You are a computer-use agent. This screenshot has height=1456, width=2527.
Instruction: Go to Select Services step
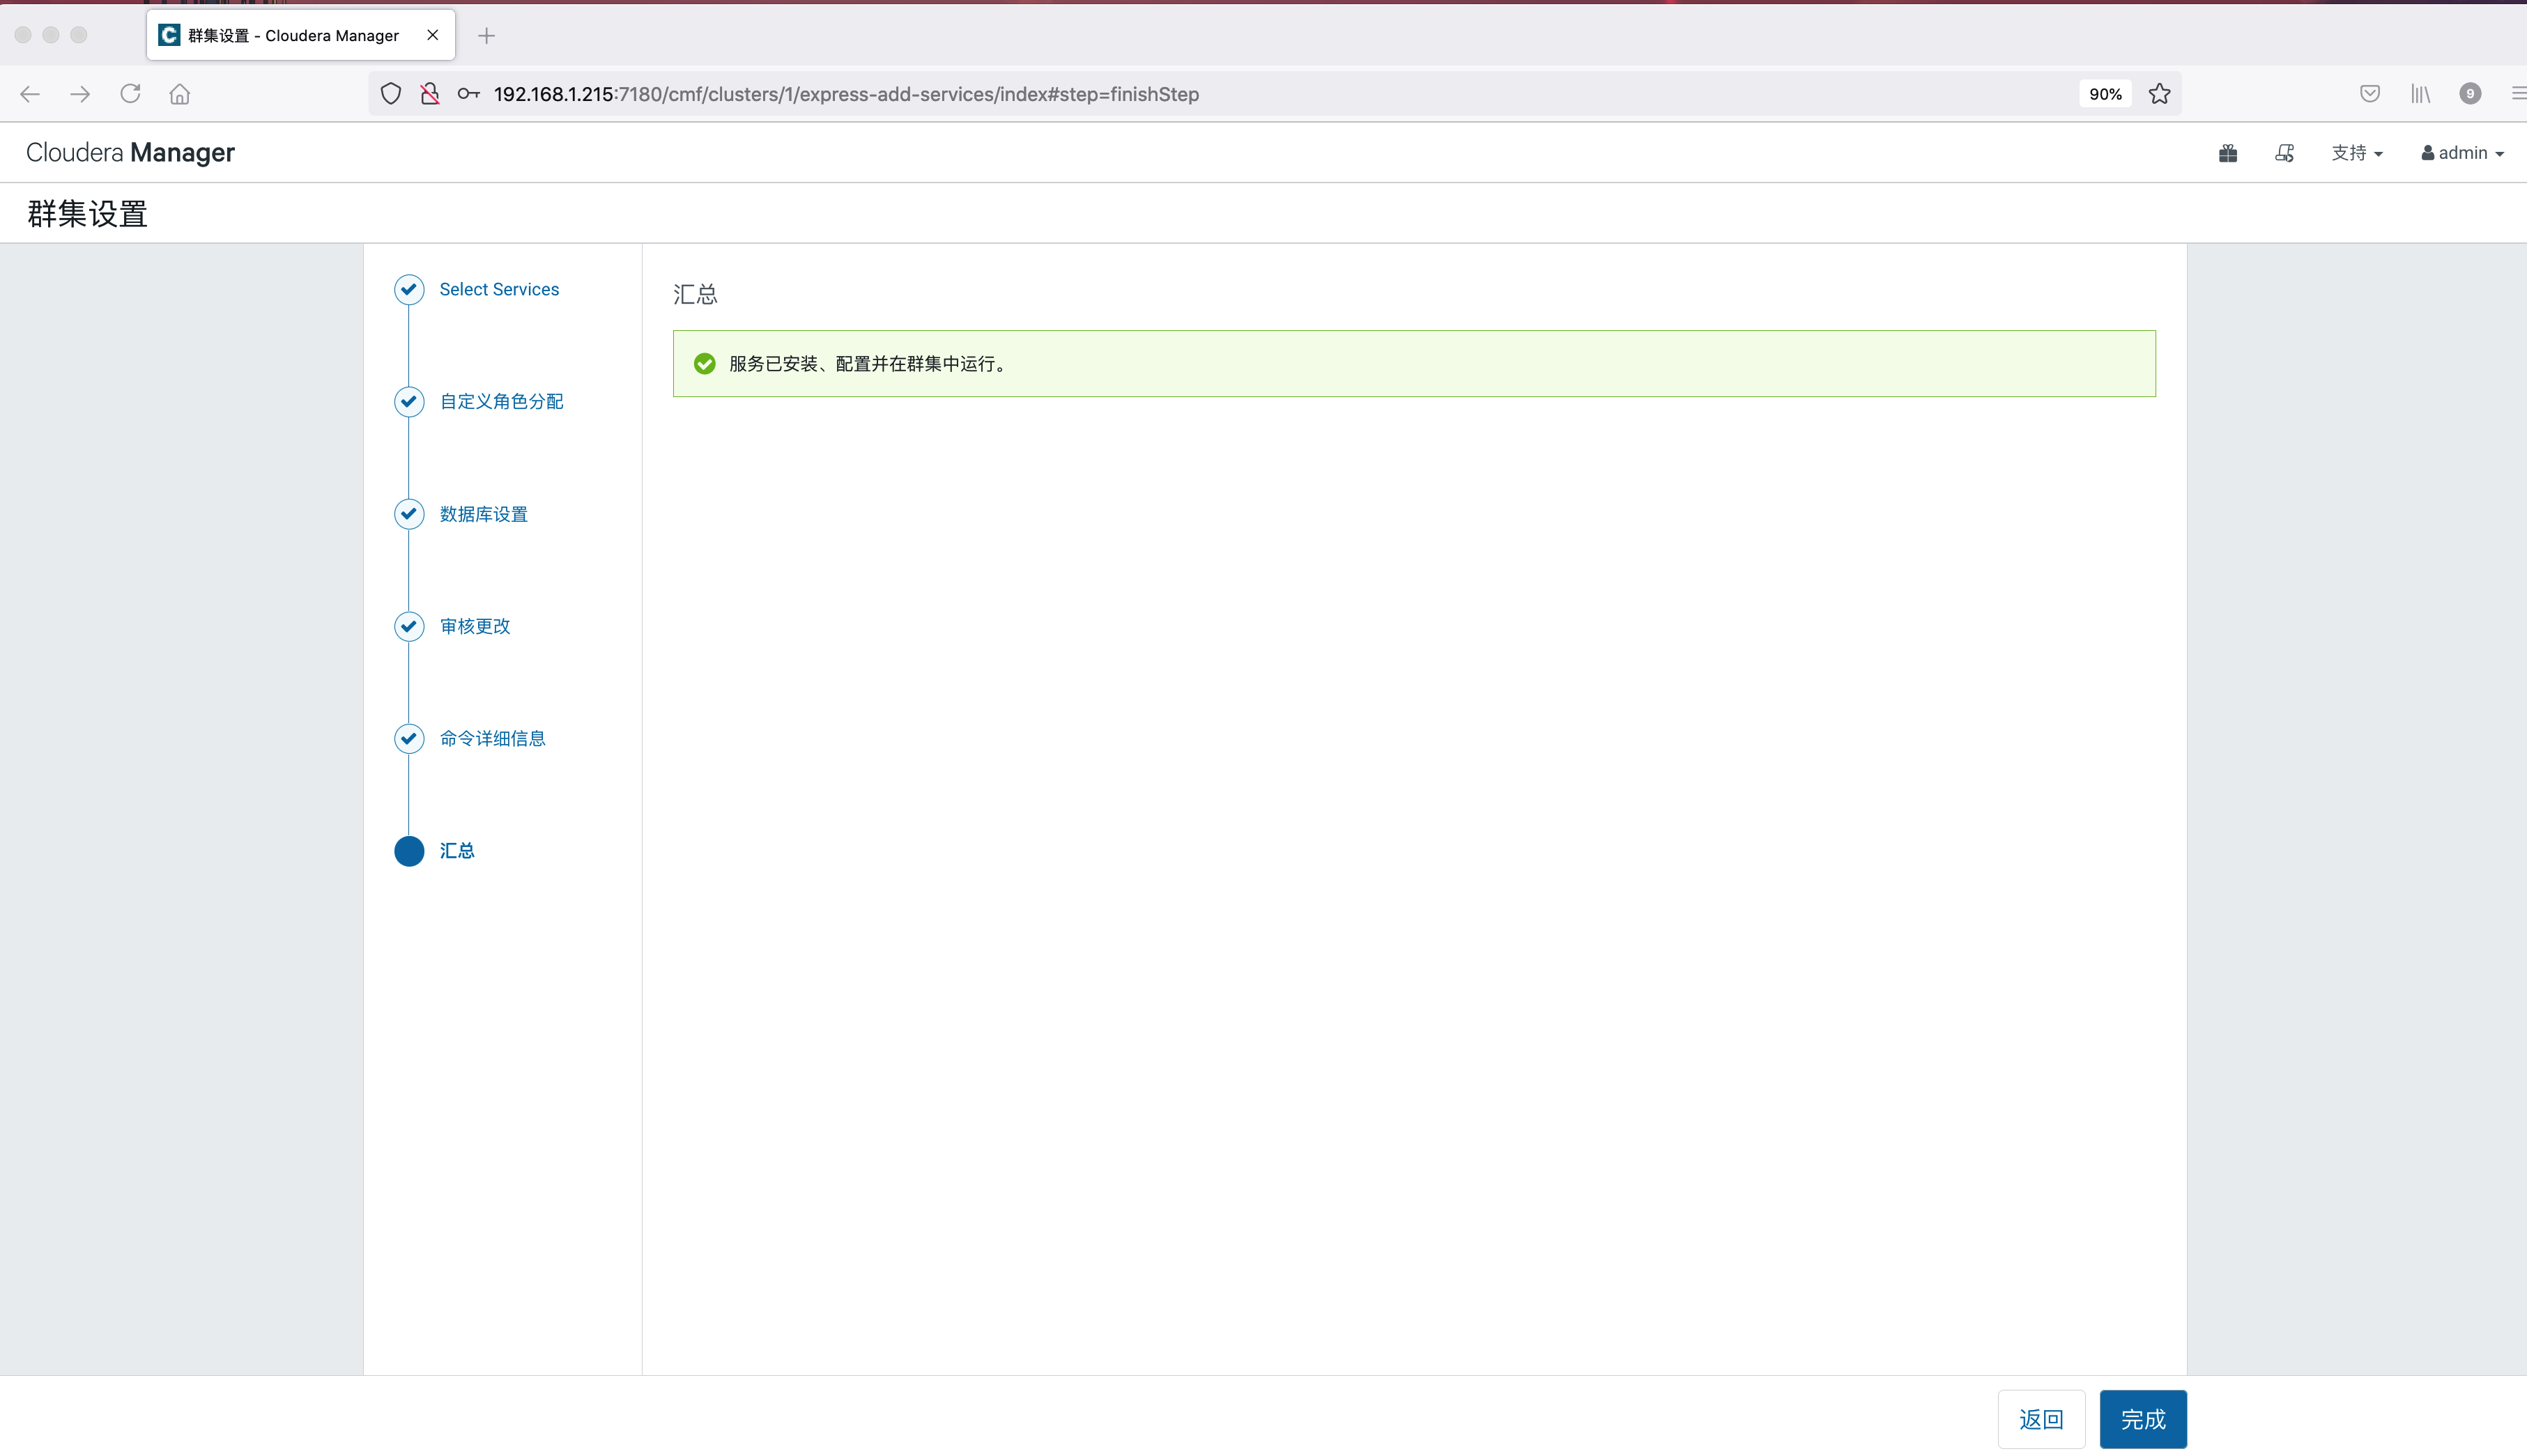tap(498, 289)
